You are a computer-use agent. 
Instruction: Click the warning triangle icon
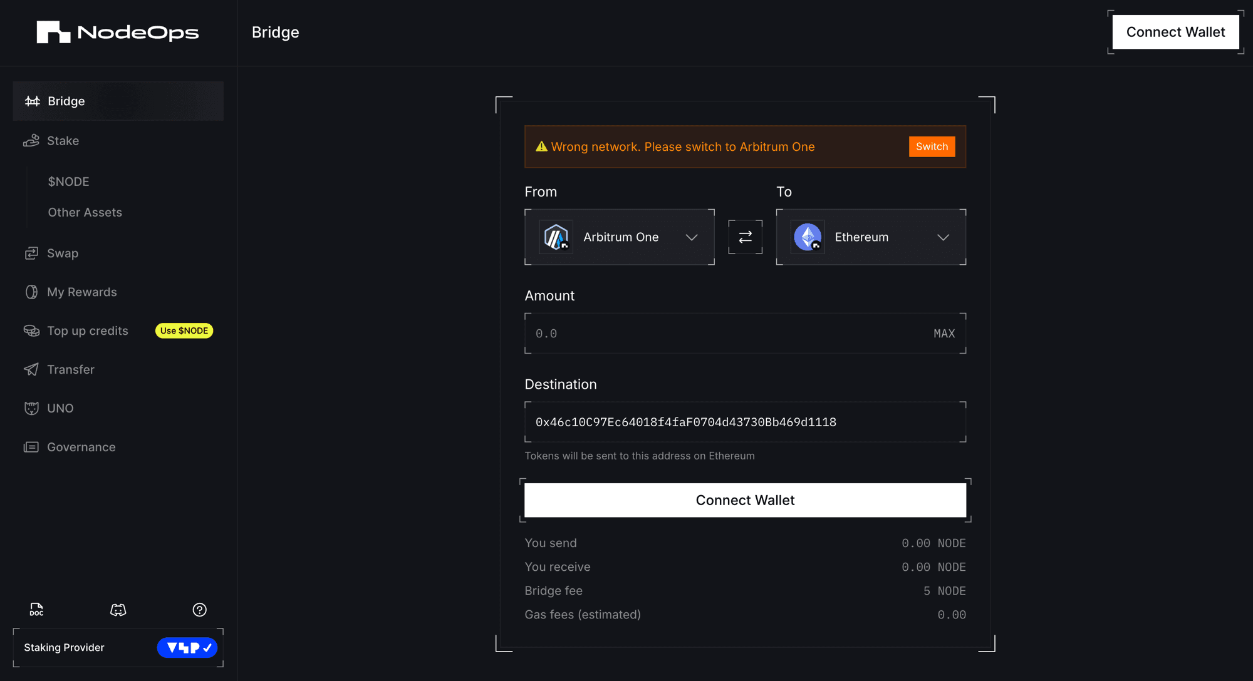point(541,146)
